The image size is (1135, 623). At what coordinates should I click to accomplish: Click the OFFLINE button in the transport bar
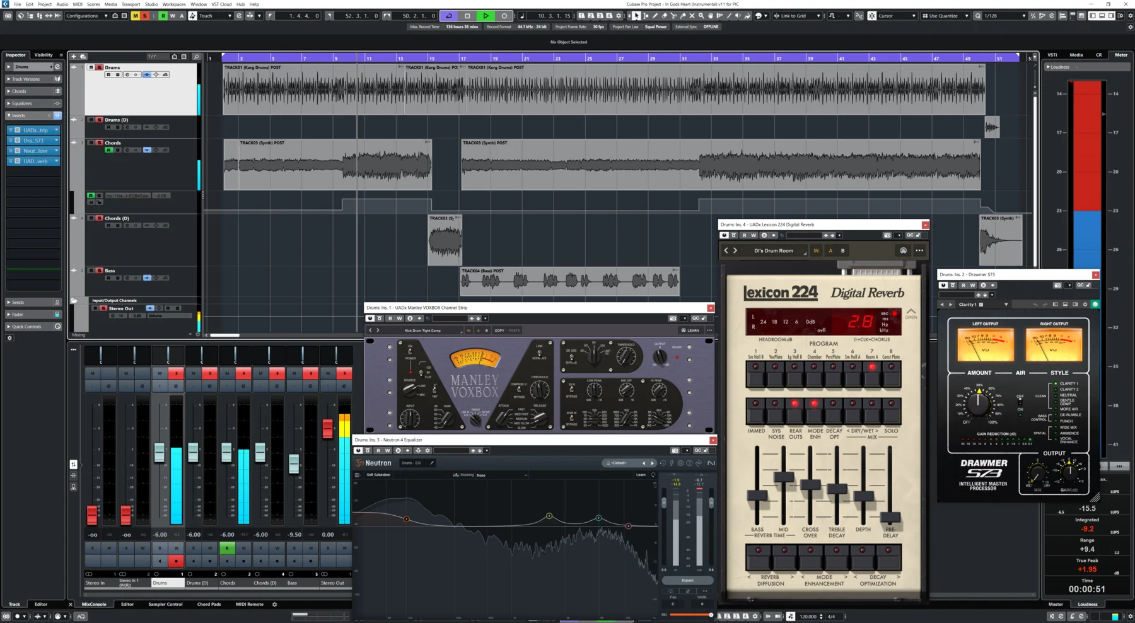coord(711,26)
